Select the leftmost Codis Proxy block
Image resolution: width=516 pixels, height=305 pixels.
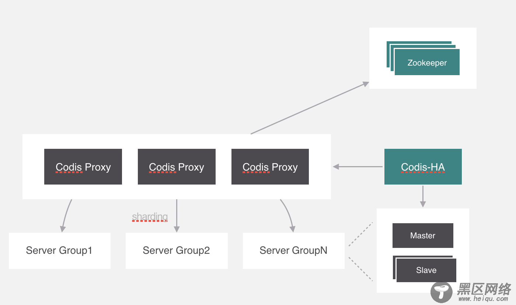(x=83, y=167)
